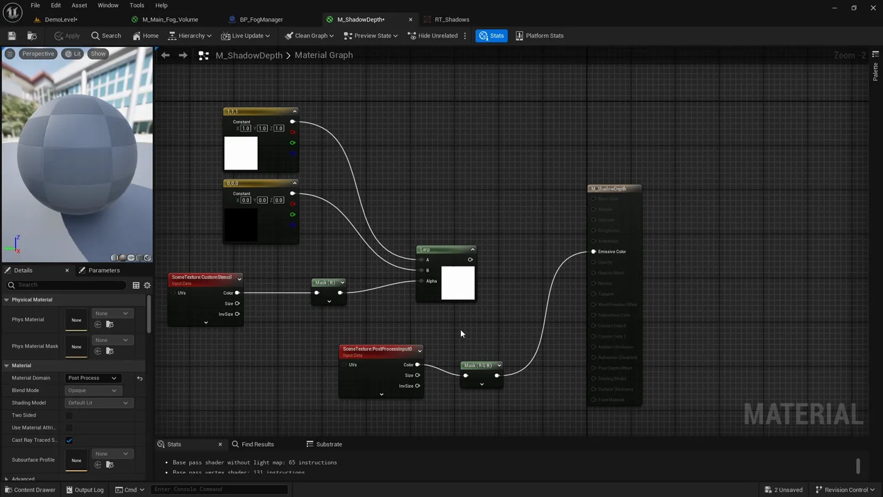Open the Phys Material Mask asset dropdown

click(x=112, y=340)
